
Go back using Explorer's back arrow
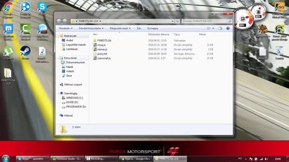[59, 21]
